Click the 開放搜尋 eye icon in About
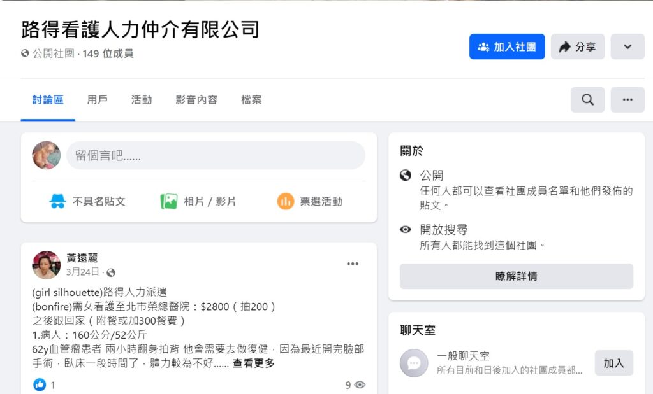Image resolution: width=653 pixels, height=394 pixels. pyautogui.click(x=405, y=229)
